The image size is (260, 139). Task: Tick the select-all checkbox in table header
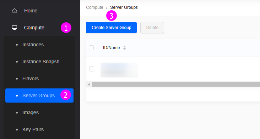click(x=91, y=48)
